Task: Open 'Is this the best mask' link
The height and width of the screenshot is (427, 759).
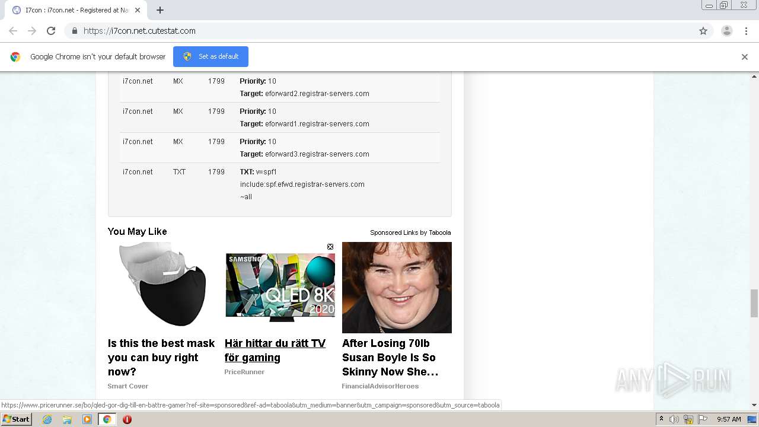Action: (x=161, y=358)
